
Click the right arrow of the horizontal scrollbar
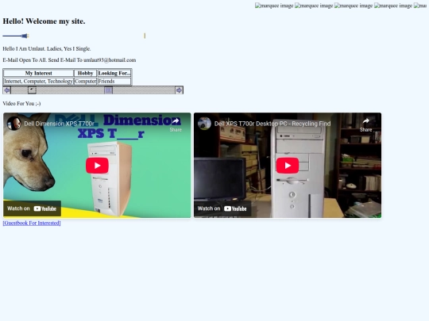[x=179, y=90]
